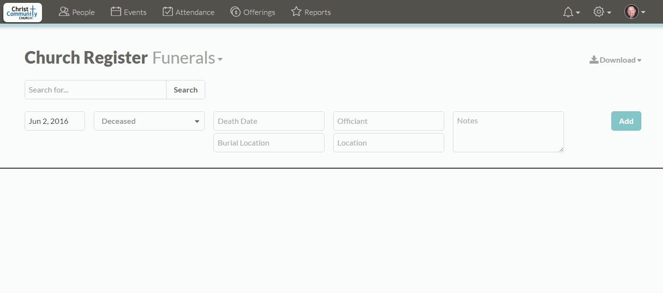Click the Christ Community Church logo

23,12
